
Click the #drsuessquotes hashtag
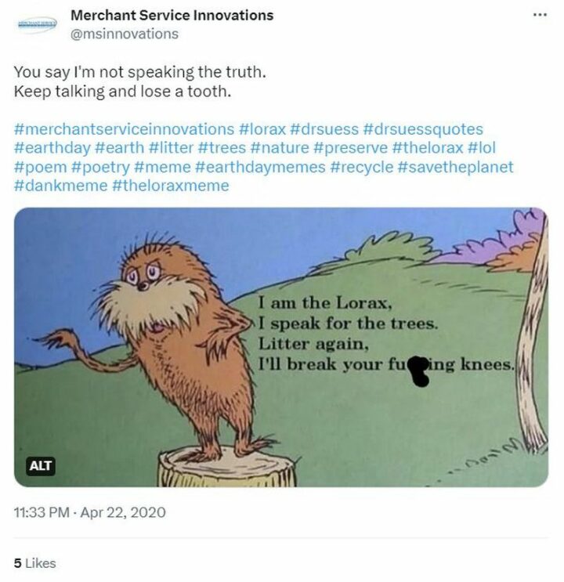click(423, 129)
